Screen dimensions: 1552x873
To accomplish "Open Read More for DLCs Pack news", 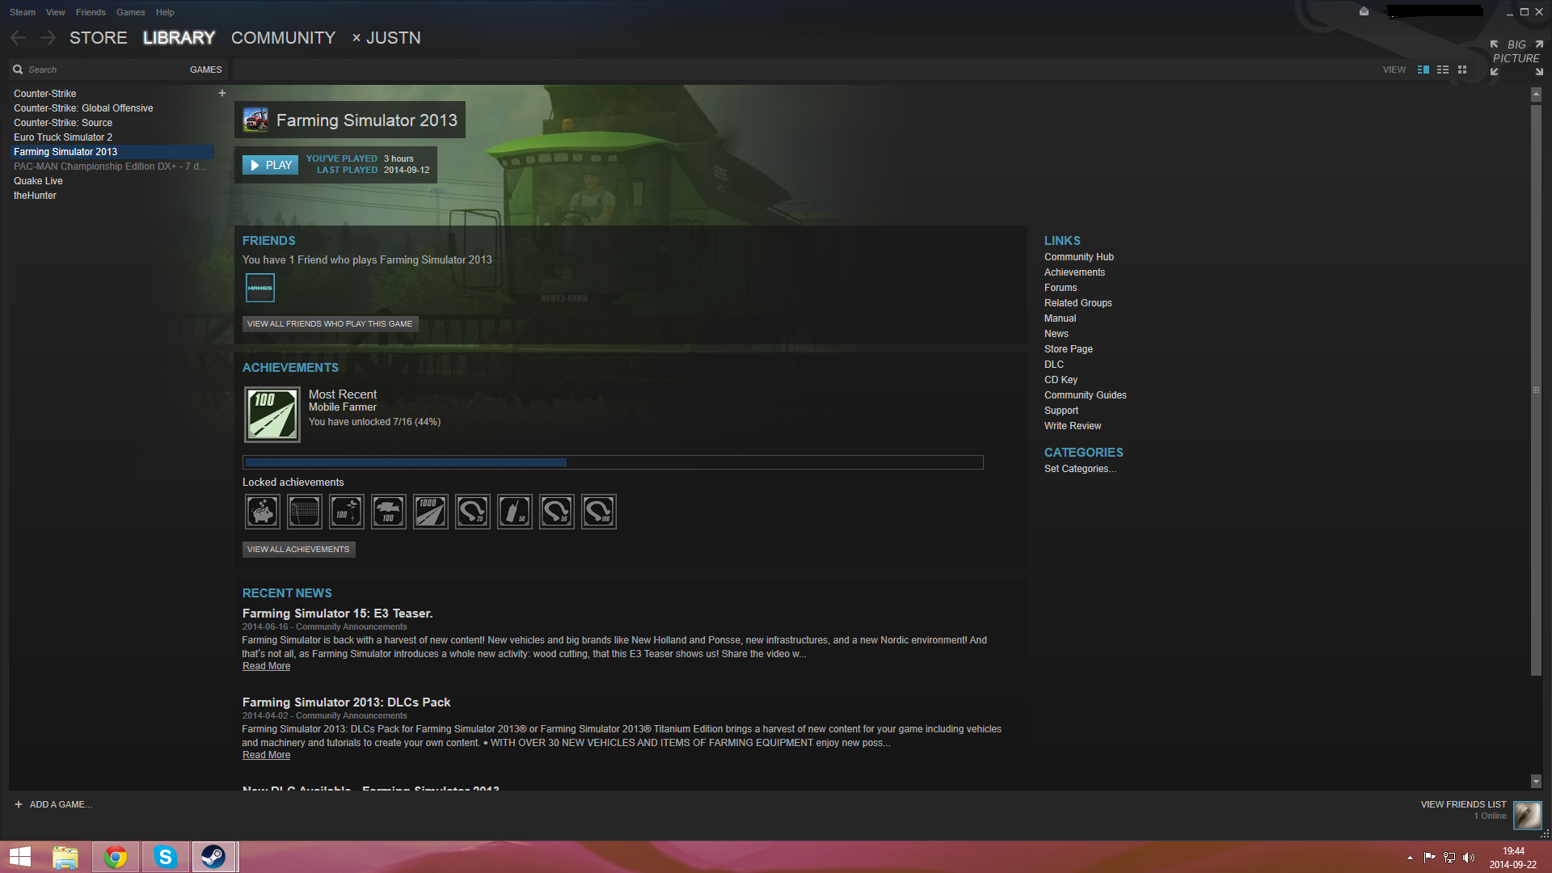I will 266,755.
